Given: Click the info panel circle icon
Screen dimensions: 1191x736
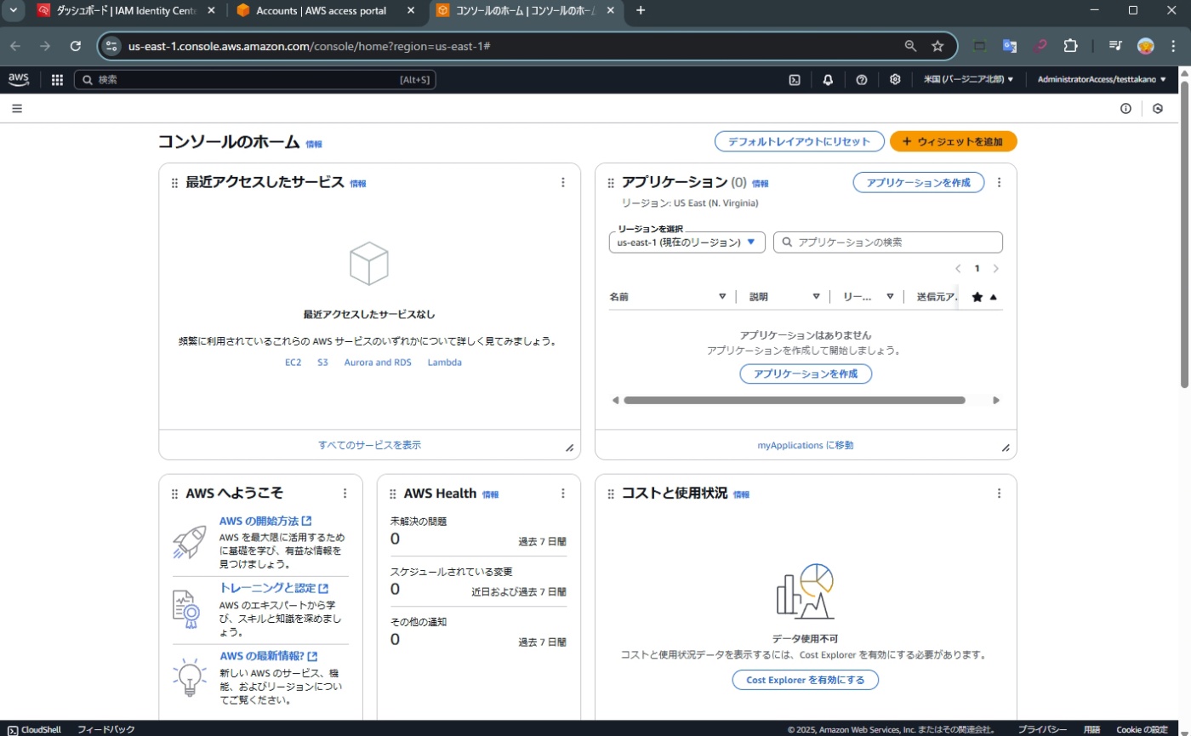Looking at the screenshot, I should tap(1125, 108).
